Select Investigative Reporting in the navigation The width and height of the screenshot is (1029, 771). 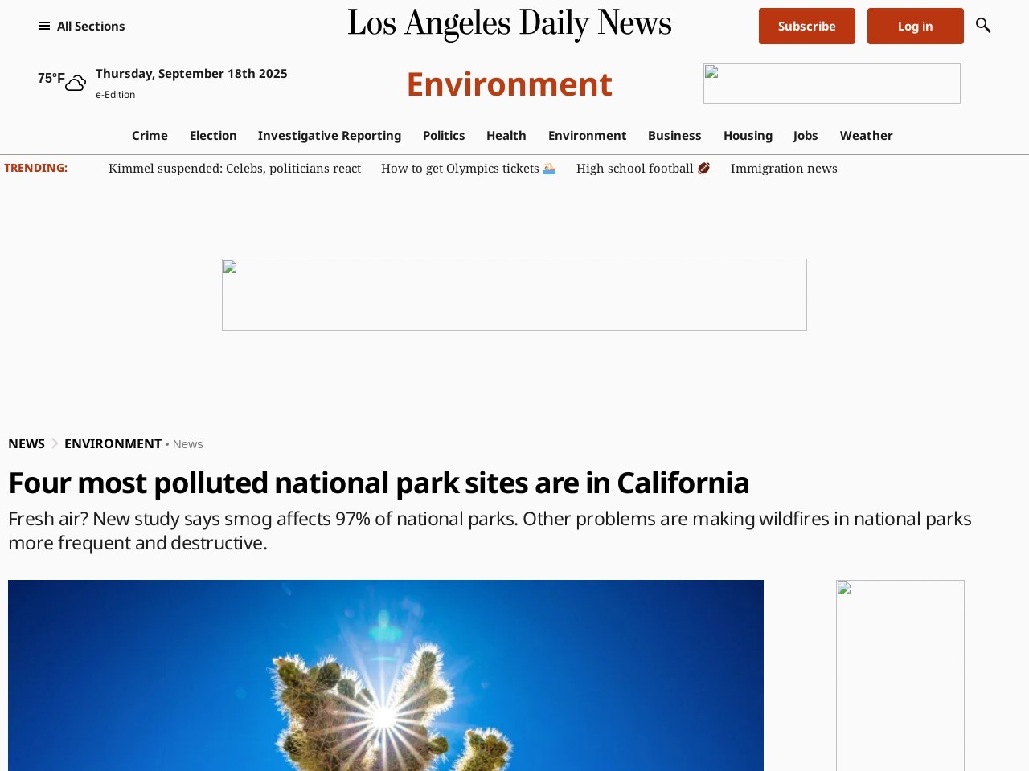[329, 135]
